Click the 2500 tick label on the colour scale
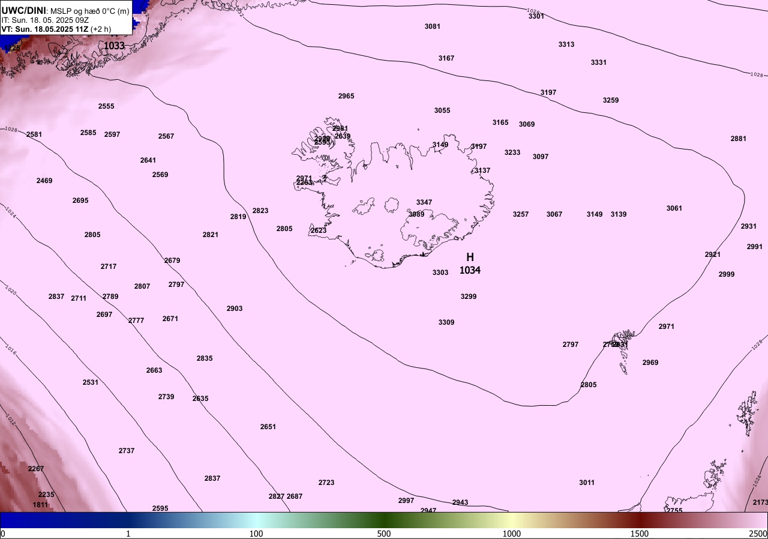768x539 pixels. (758, 534)
